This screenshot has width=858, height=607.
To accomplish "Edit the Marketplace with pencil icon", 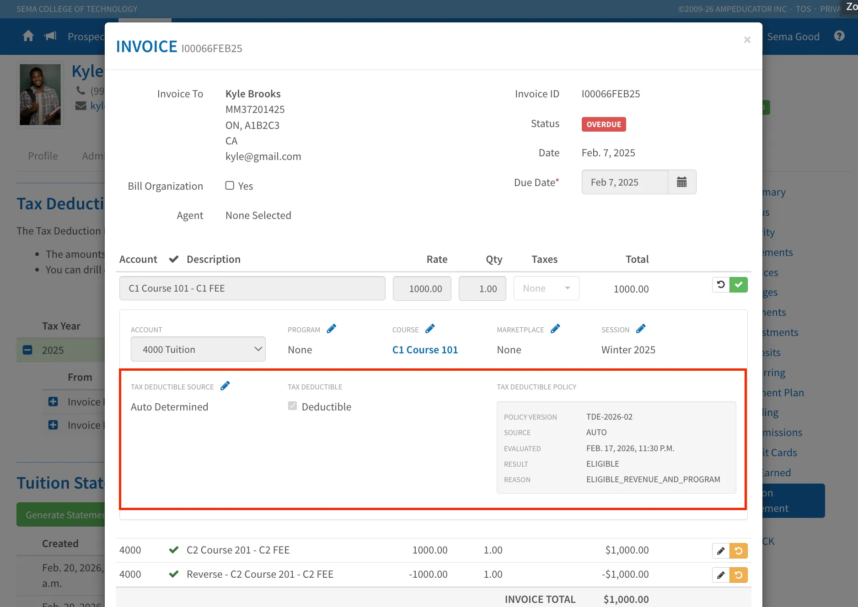I will (555, 329).
